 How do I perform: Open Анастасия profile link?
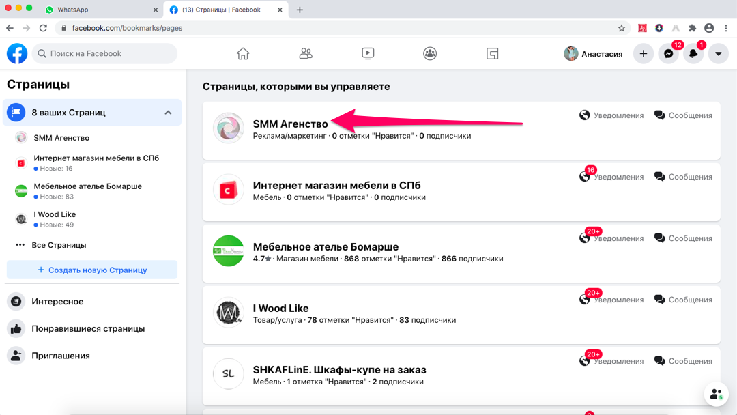click(593, 53)
